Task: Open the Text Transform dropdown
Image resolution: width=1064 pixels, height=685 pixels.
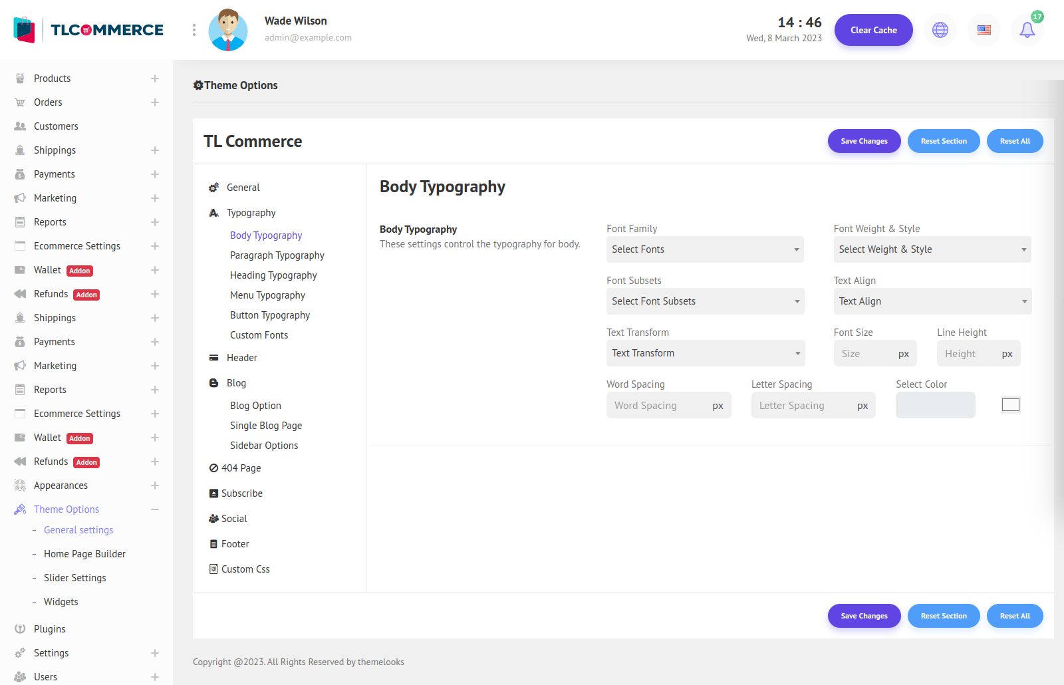Action: (705, 353)
